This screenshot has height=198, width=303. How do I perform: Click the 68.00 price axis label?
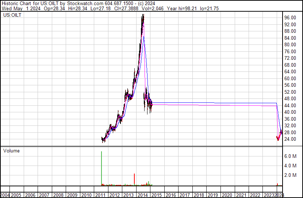290,65
